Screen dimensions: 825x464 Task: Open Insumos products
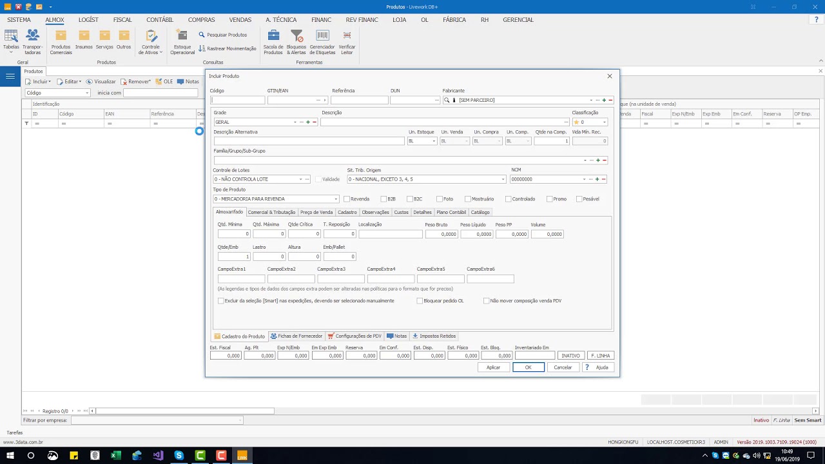point(84,39)
